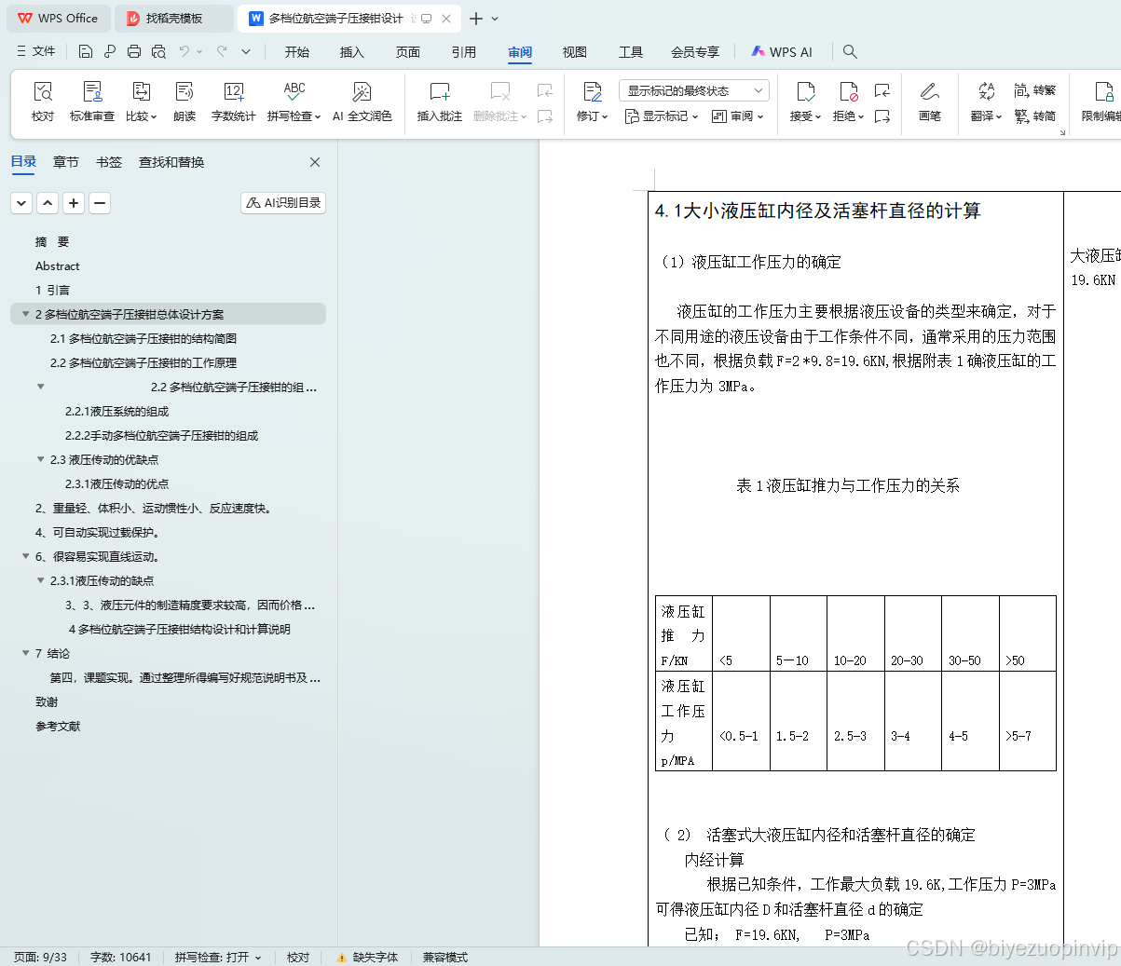The width and height of the screenshot is (1121, 966).
Task: Click the move-up arrow button in outline pane
Action: pos(48,202)
